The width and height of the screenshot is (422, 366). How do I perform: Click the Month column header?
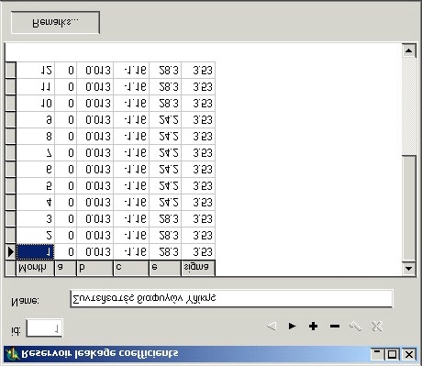(x=35, y=268)
